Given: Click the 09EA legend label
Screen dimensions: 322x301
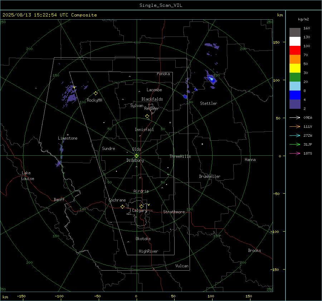Looking at the screenshot, I should pos(308,117).
